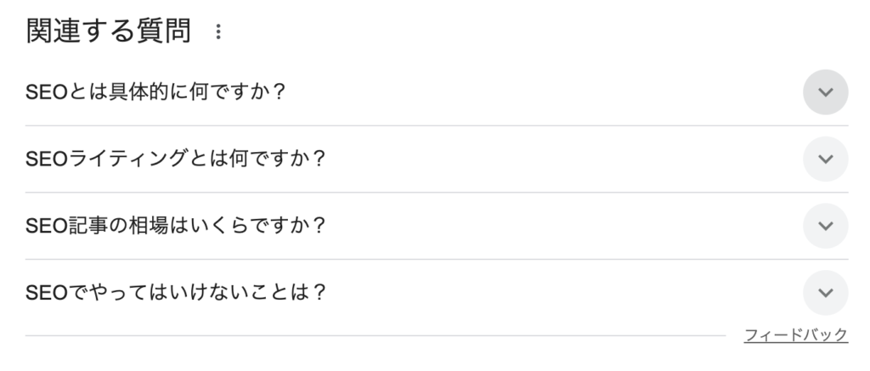This screenshot has width=870, height=371.
Task: Send feedback via underlined フィードバック text
Action: [x=795, y=334]
